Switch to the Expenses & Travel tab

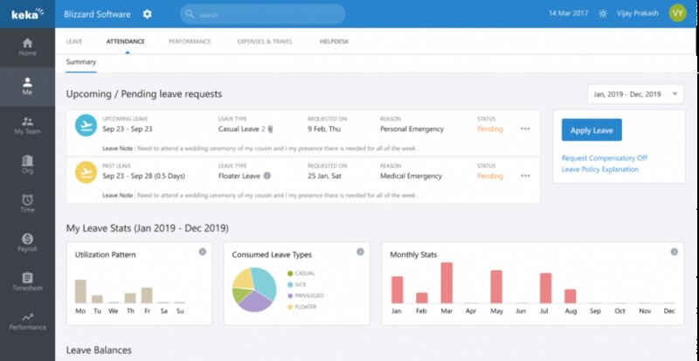coord(265,41)
